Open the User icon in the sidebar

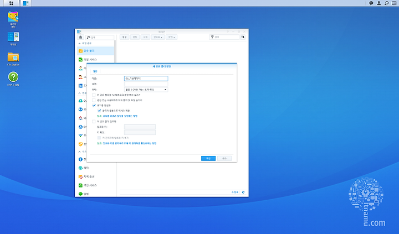(80, 69)
